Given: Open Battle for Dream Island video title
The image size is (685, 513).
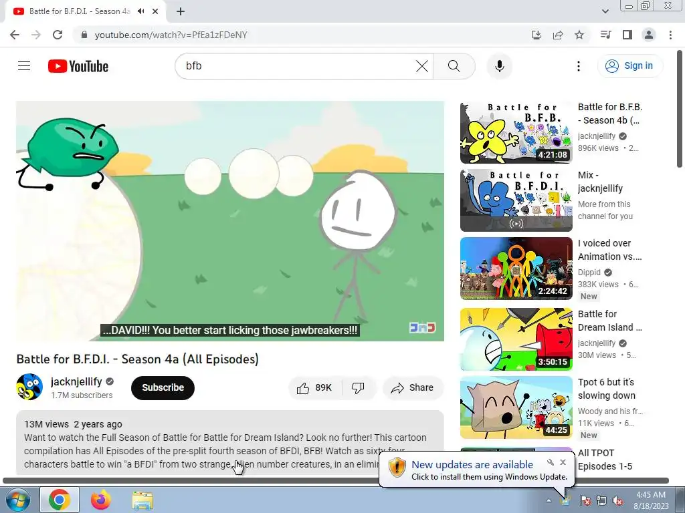Looking at the screenshot, I should pyautogui.click(x=610, y=321).
